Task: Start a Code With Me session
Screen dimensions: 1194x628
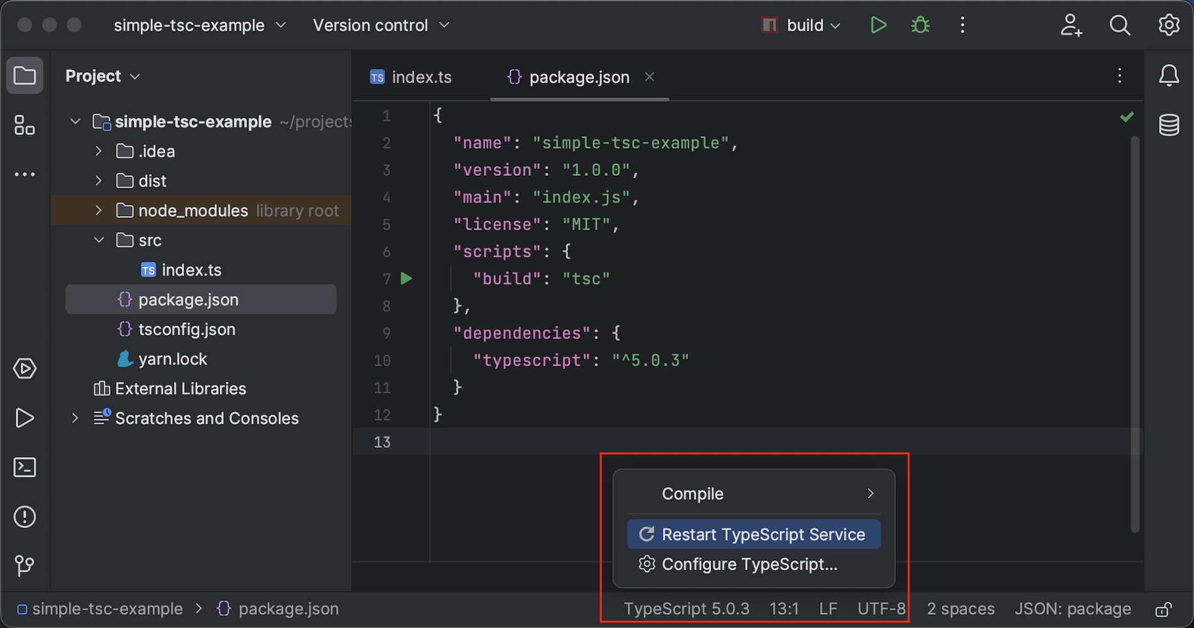Action: (1071, 25)
